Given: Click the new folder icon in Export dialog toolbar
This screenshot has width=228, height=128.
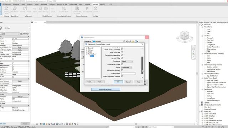Looking at the screenshot, I should pos(133,42).
